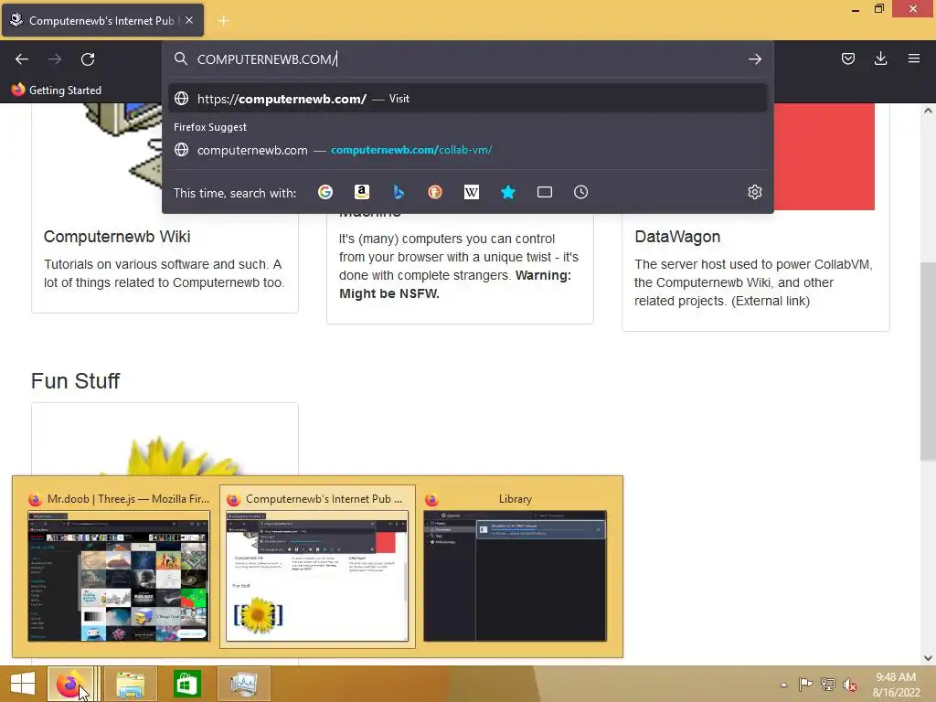Visit https://computernewb.com/ suggestion
This screenshot has width=936, height=702.
[x=467, y=99]
